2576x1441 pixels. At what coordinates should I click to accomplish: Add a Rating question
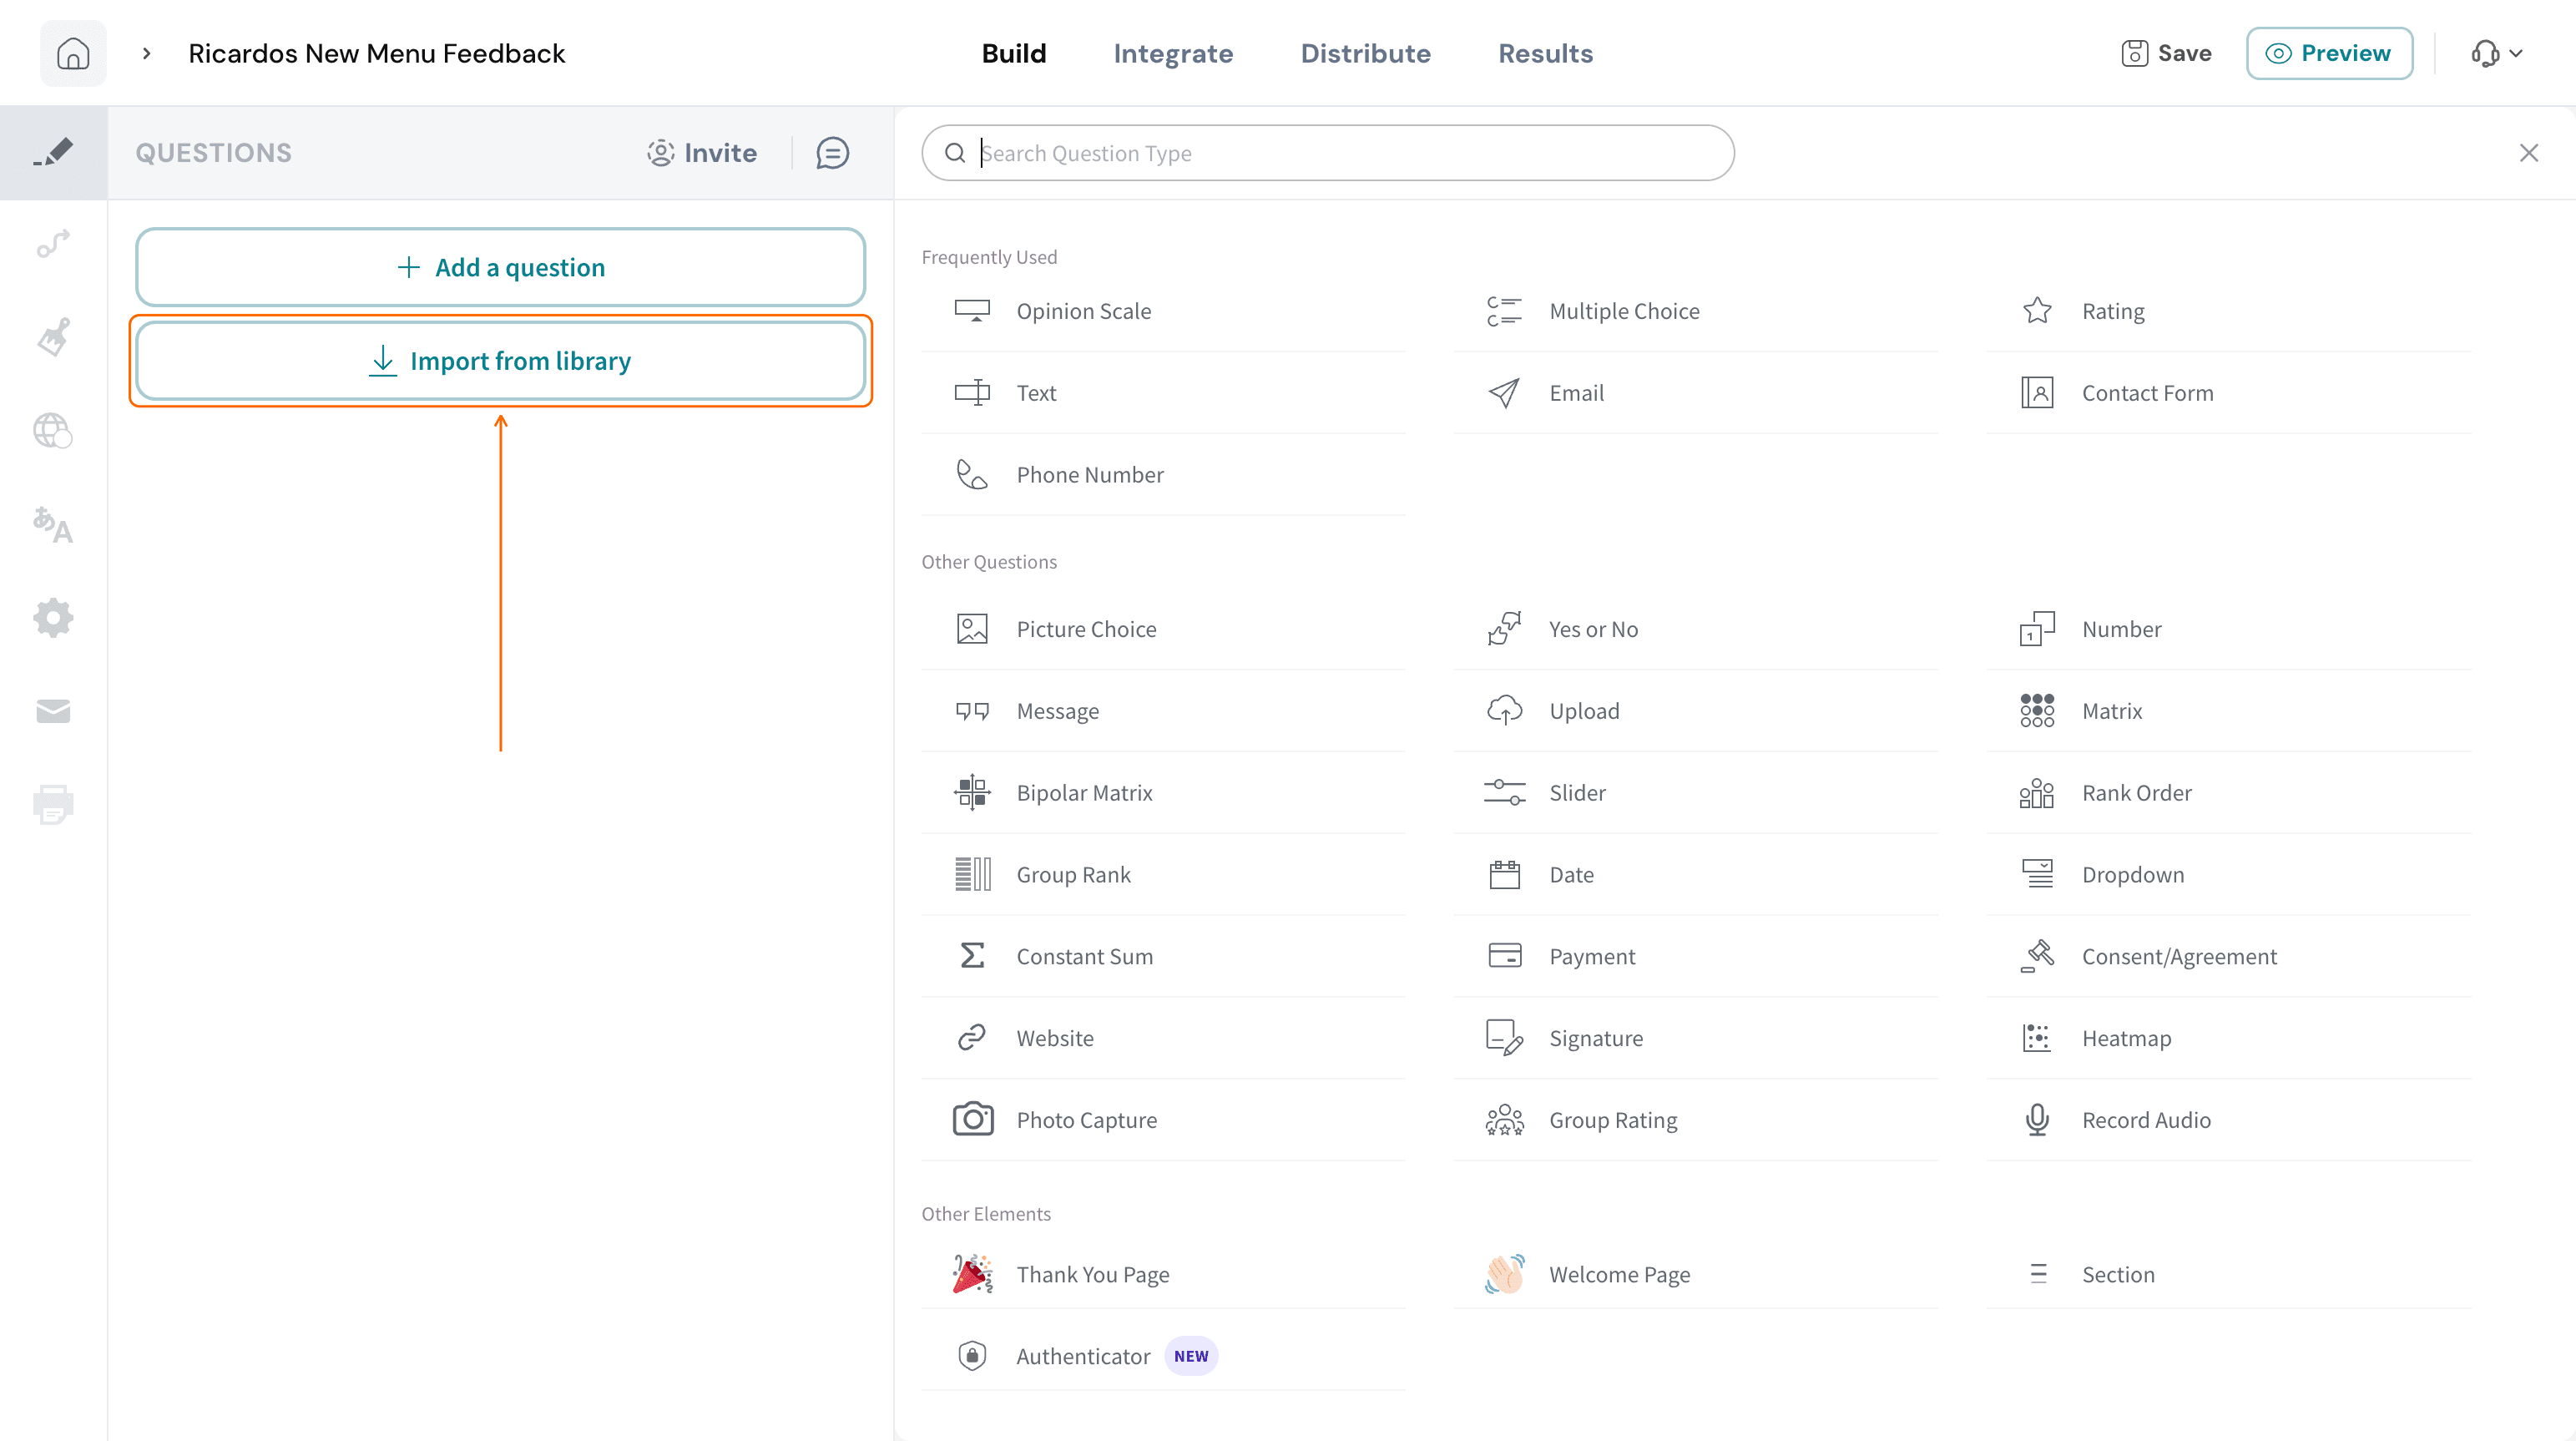point(2229,311)
